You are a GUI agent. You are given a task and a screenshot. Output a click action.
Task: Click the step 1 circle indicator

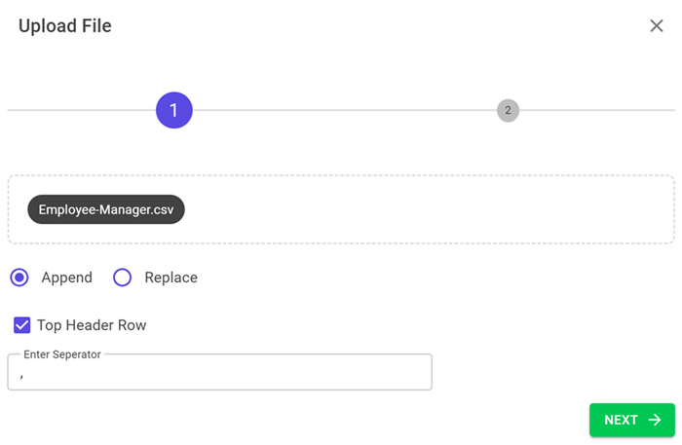point(174,111)
